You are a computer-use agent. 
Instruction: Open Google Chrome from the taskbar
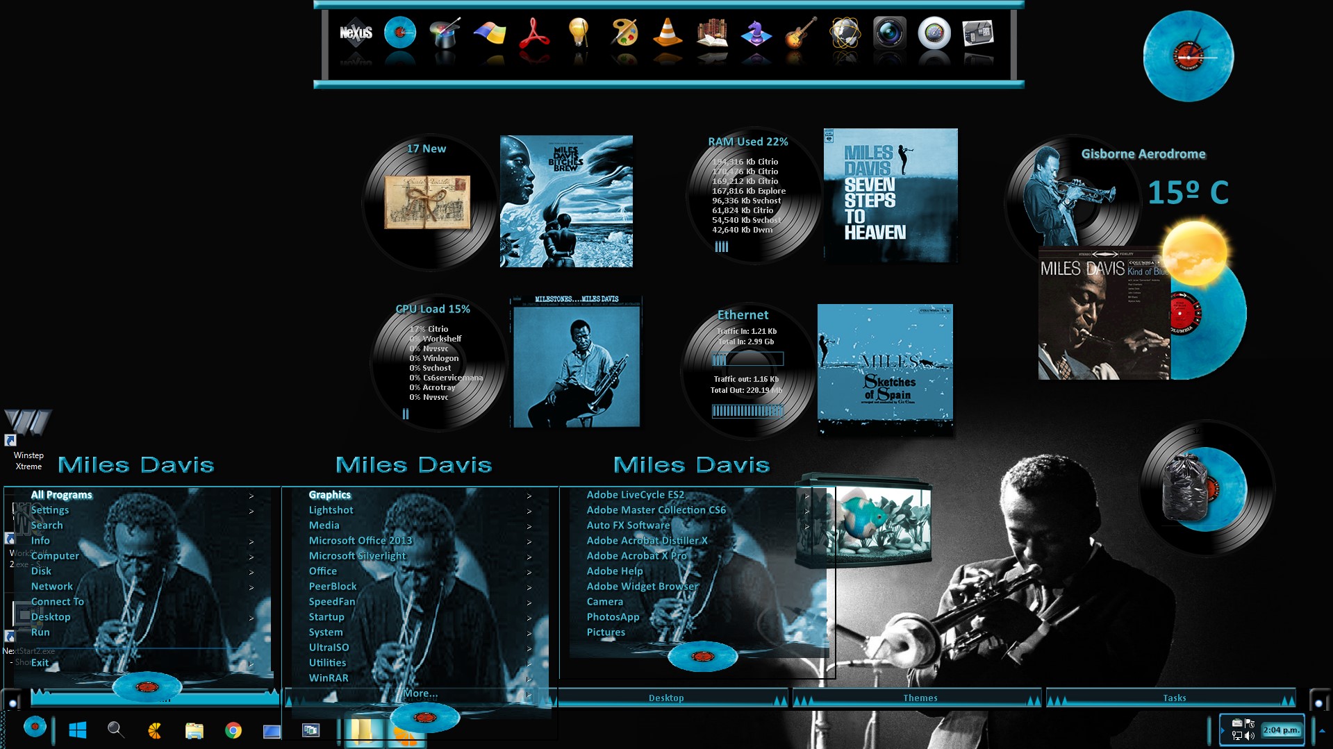pos(233,730)
